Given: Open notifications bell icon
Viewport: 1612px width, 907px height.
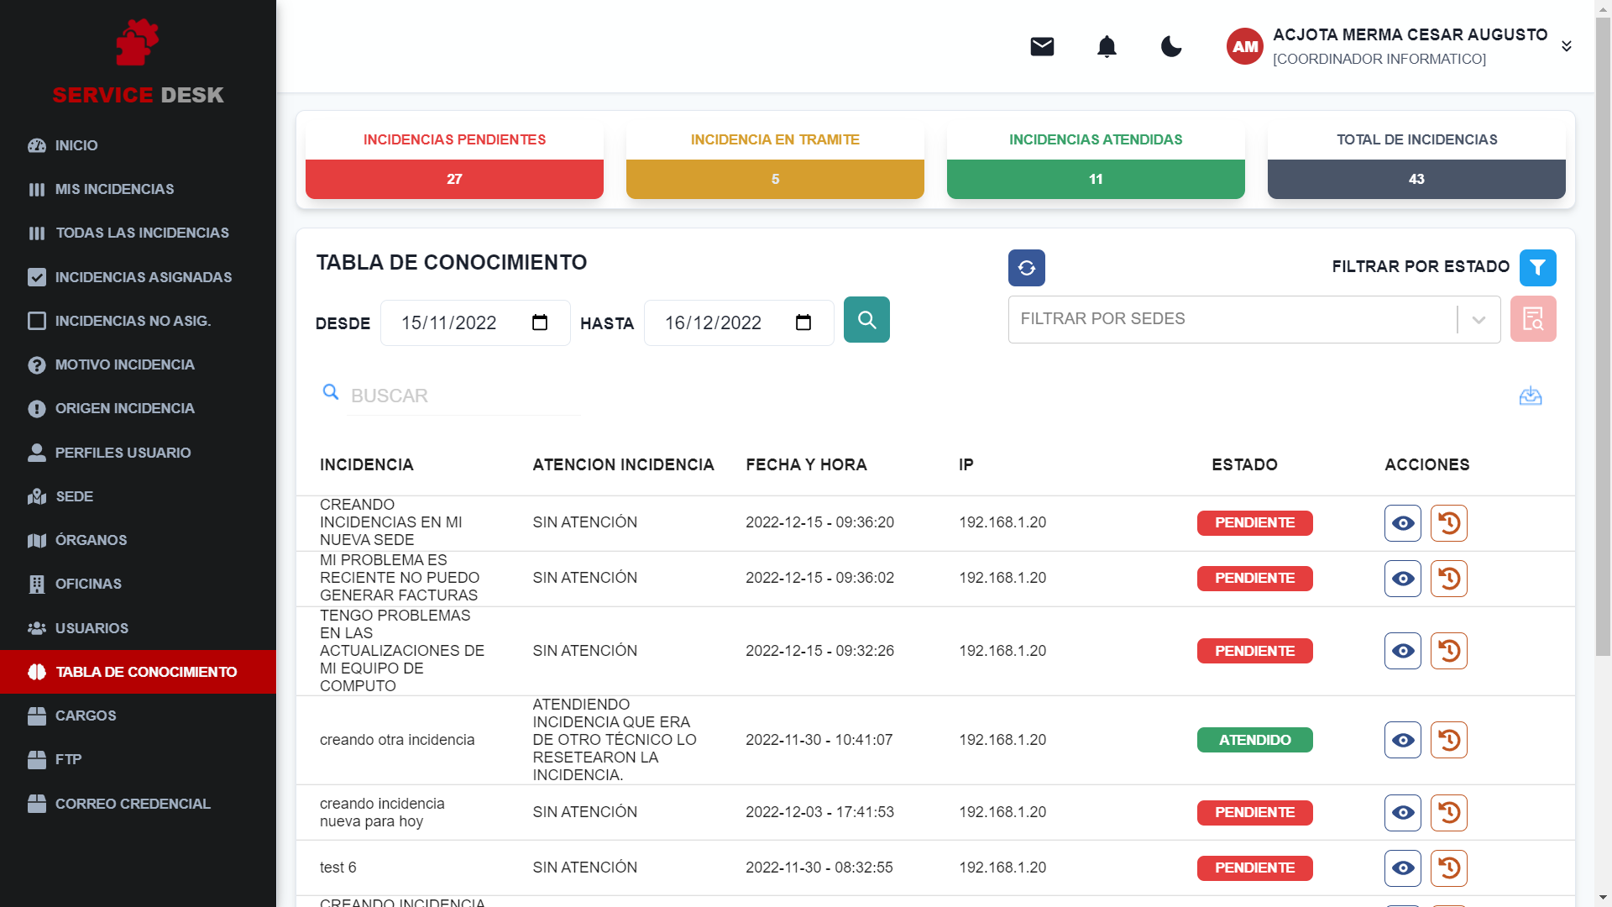Looking at the screenshot, I should [x=1107, y=46].
